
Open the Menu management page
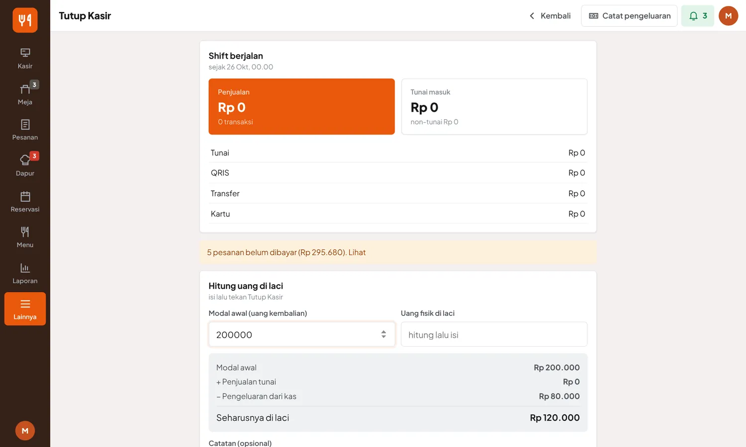pyautogui.click(x=25, y=237)
